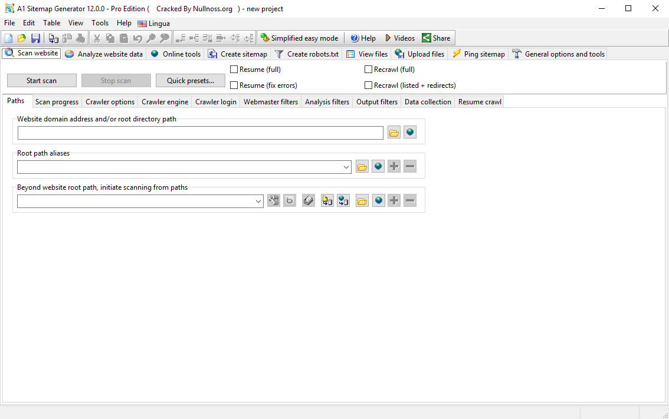Click the first search key icon in toolbar

pos(150,38)
